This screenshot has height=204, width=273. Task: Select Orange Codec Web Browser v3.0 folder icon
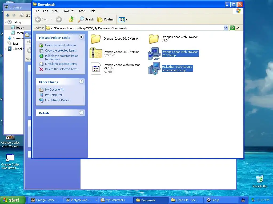(154, 39)
